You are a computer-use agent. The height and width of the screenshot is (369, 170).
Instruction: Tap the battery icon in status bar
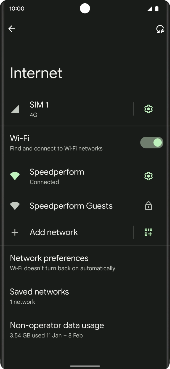(x=157, y=9)
